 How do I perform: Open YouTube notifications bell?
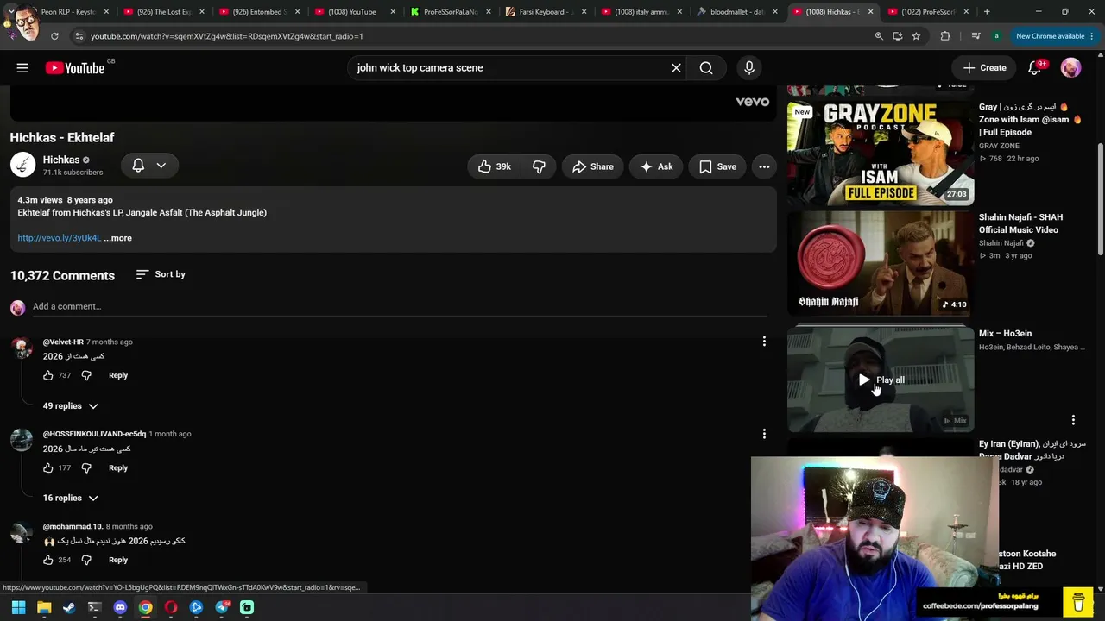click(x=1034, y=68)
